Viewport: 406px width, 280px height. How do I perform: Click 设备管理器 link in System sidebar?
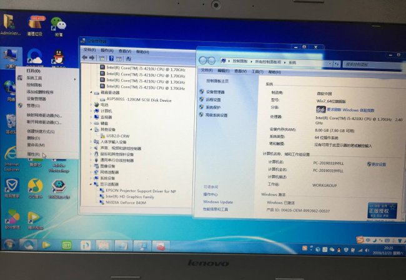[215, 92]
